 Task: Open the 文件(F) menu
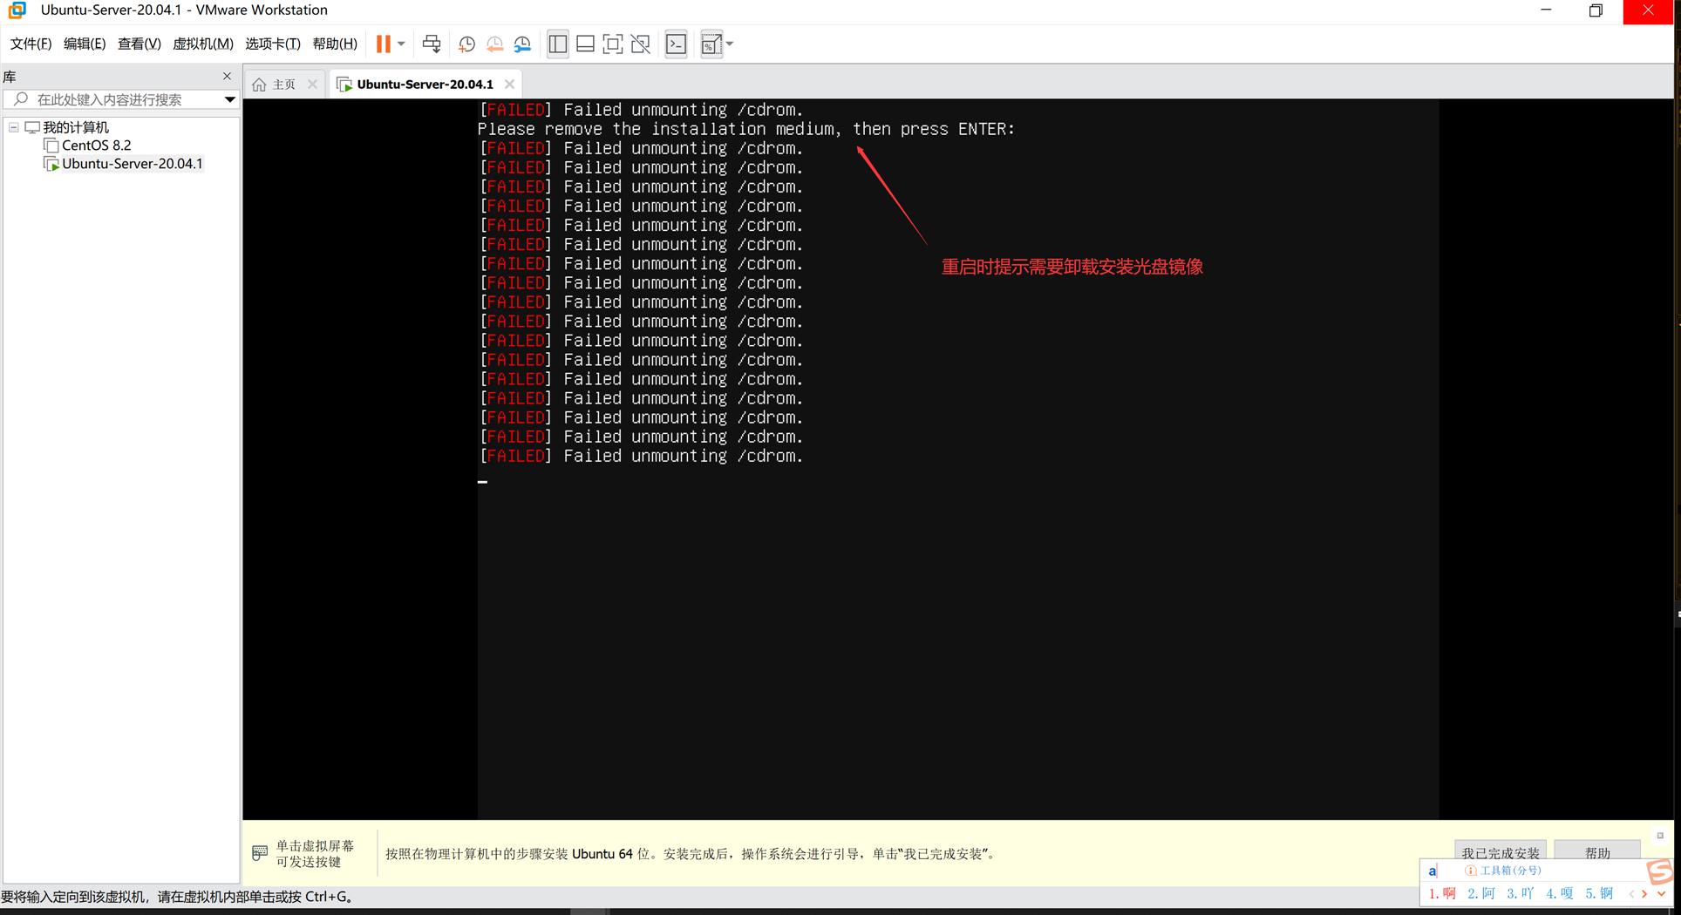31,44
